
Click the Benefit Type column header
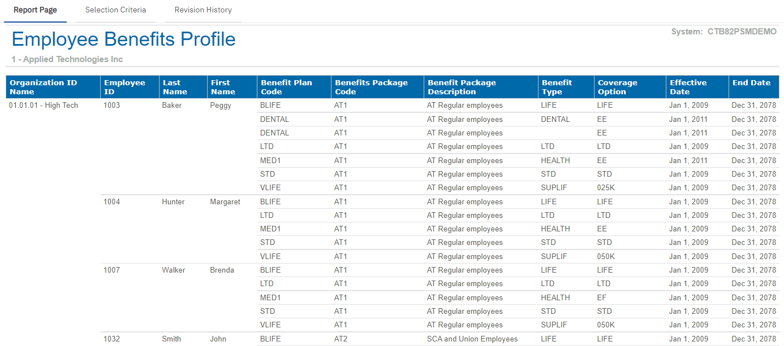(557, 87)
